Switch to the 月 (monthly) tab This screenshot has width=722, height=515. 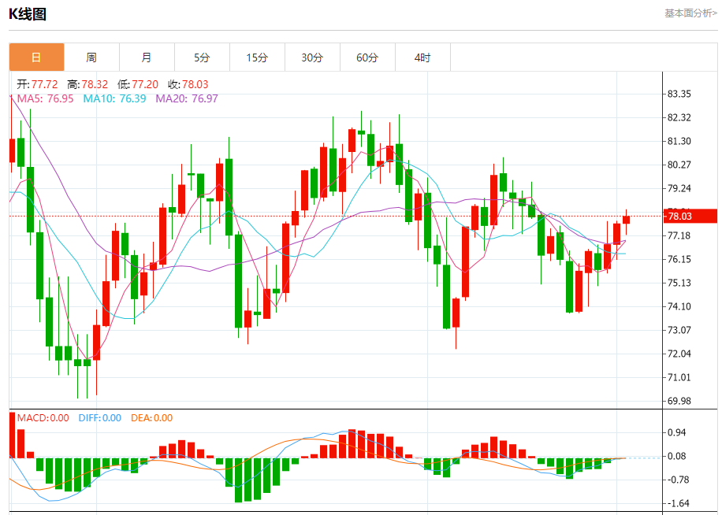coord(147,57)
